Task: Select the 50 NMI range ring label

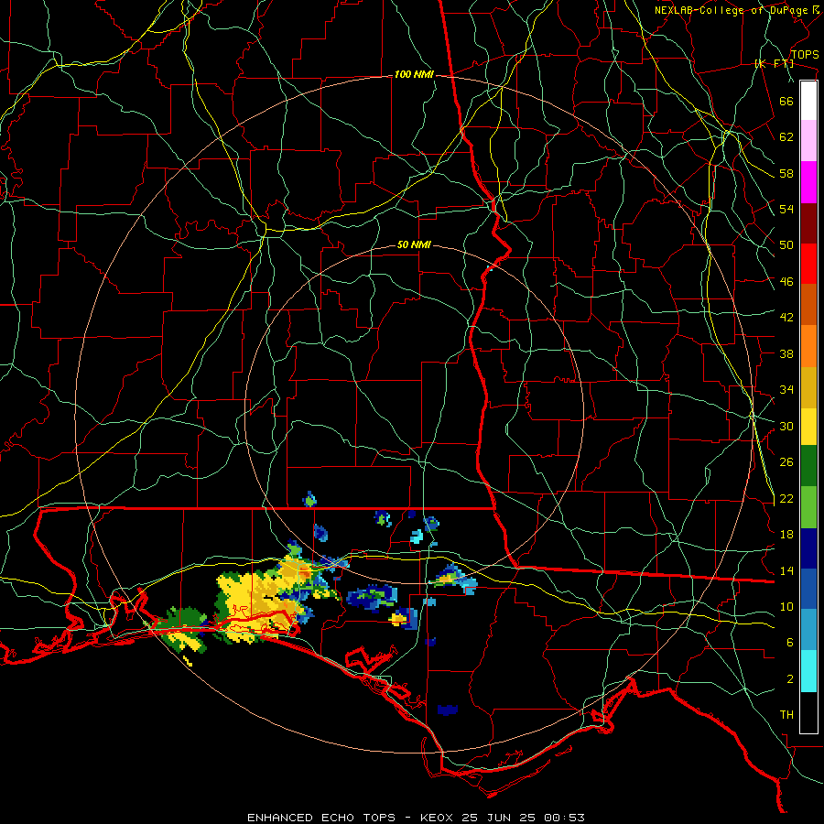Action: point(414,244)
